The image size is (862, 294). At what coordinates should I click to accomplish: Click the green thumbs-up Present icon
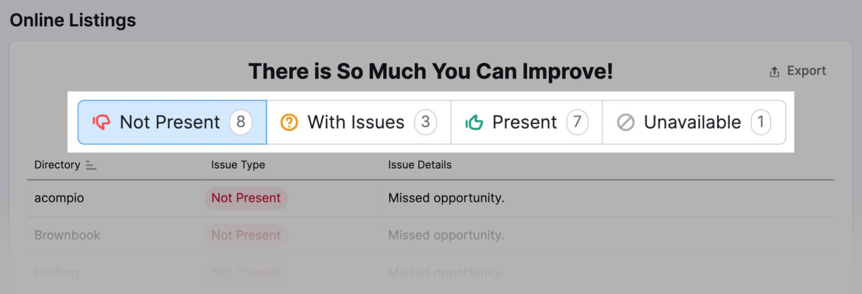tap(474, 122)
